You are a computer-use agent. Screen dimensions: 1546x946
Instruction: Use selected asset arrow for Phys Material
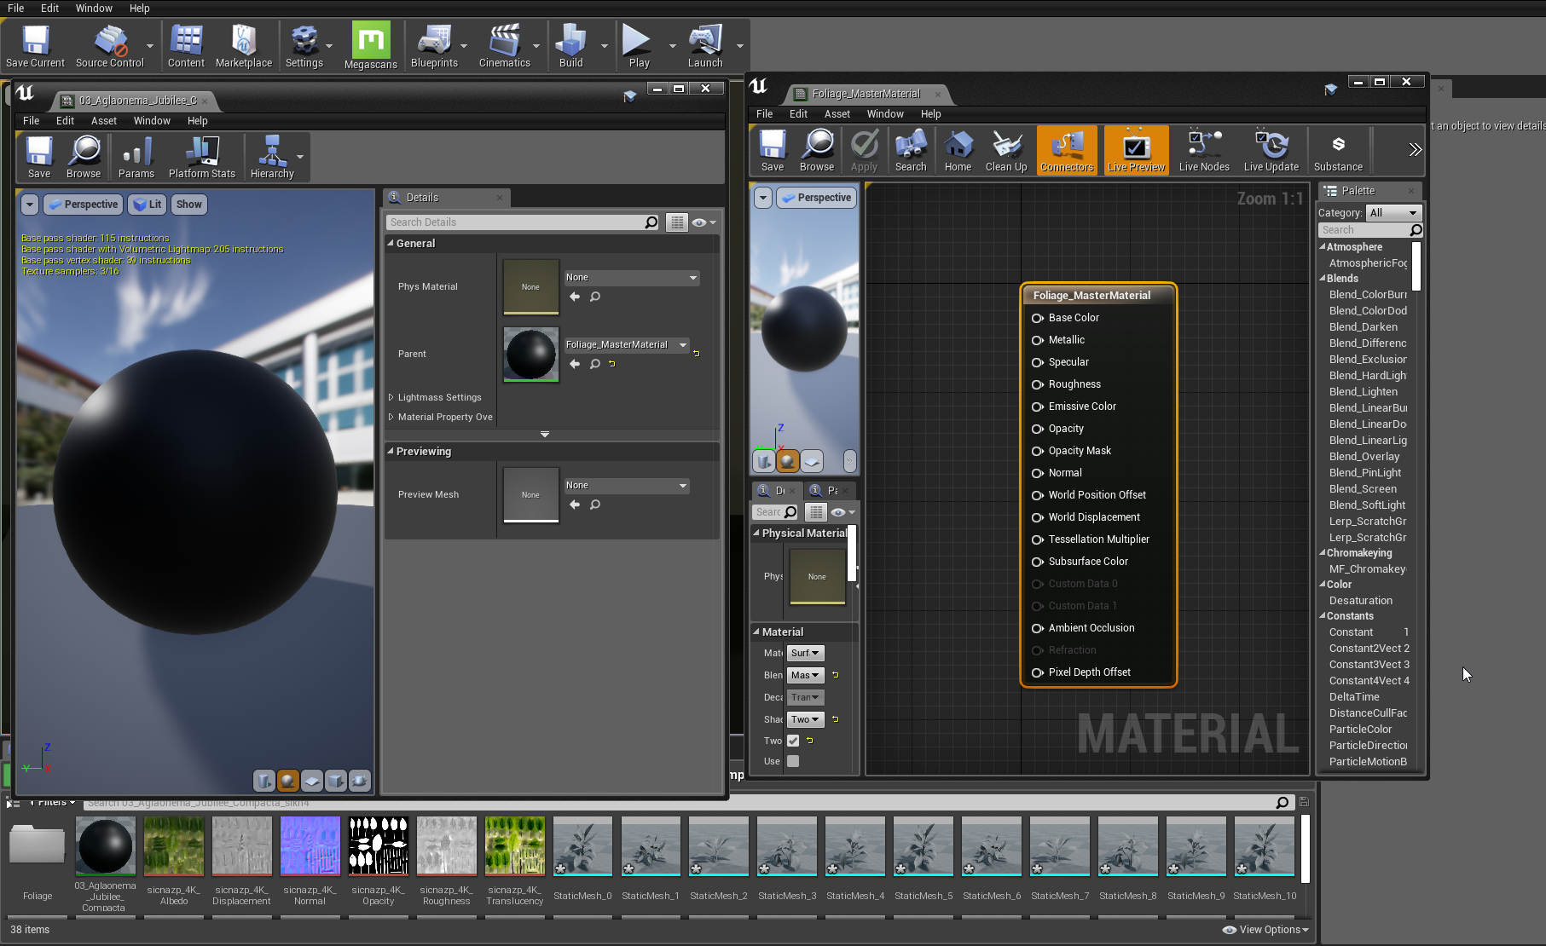click(575, 297)
